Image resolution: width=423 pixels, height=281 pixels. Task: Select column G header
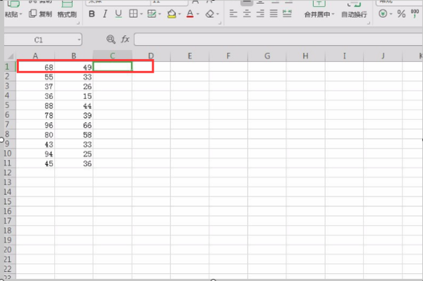click(267, 56)
